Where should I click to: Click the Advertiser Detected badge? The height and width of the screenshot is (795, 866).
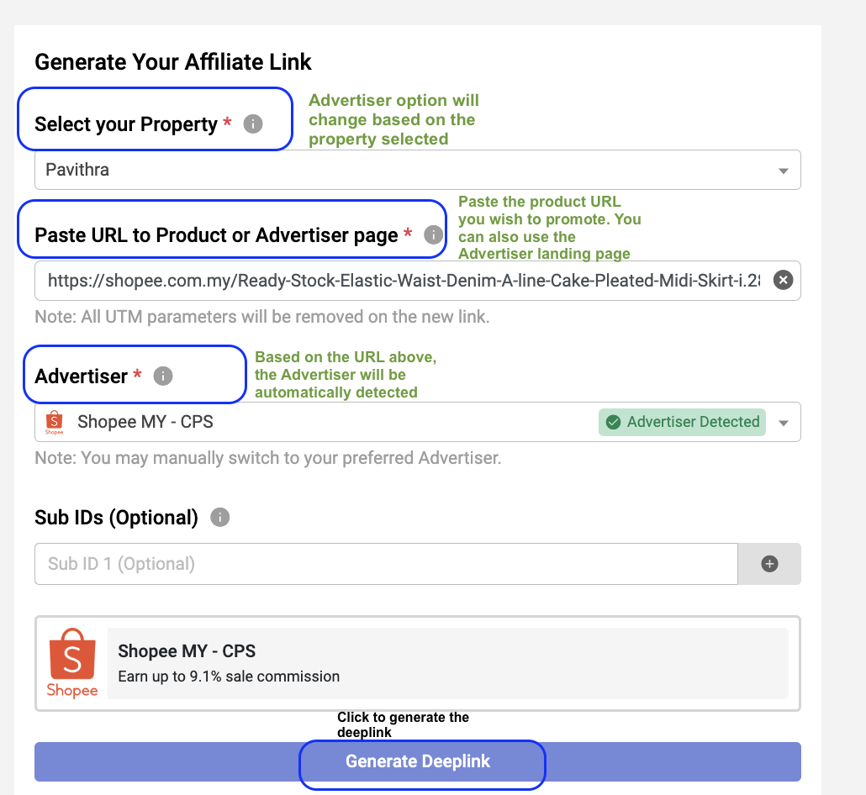click(x=682, y=423)
